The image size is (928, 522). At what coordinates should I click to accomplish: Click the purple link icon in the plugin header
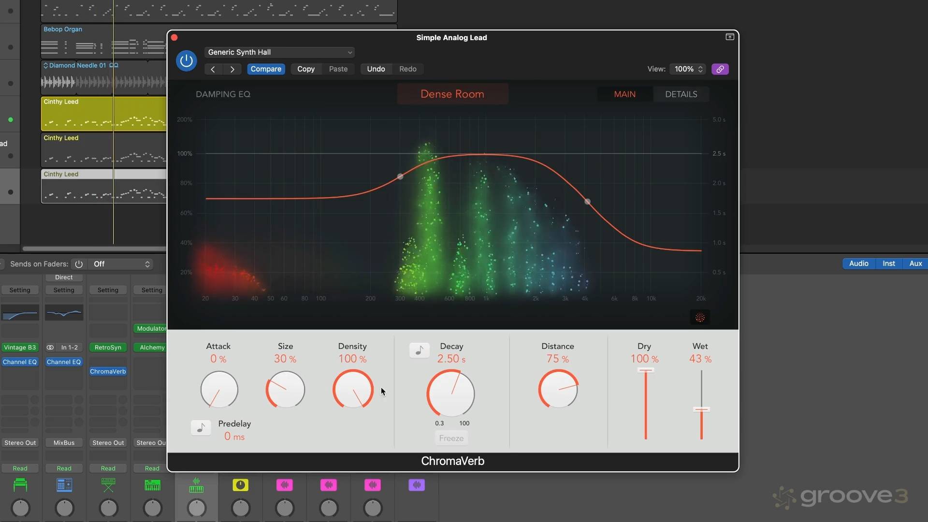point(720,69)
